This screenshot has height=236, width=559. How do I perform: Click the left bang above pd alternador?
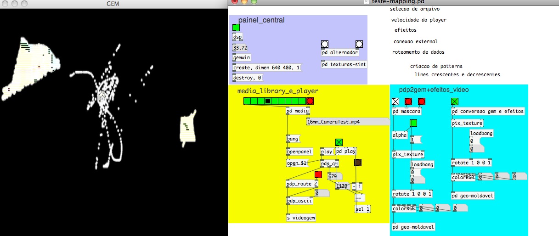[x=325, y=44]
